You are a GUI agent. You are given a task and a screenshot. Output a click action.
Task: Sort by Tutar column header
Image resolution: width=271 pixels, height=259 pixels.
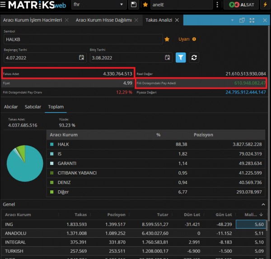coord(163,215)
